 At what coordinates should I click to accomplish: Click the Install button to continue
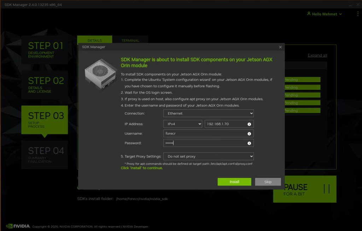pyautogui.click(x=234, y=182)
